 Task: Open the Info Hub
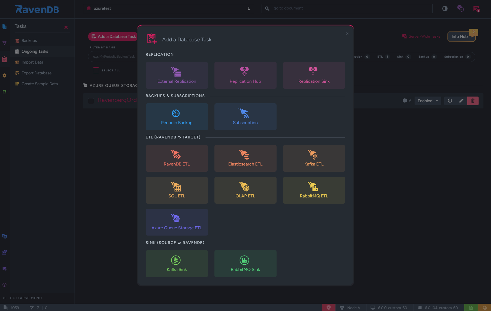point(461,37)
